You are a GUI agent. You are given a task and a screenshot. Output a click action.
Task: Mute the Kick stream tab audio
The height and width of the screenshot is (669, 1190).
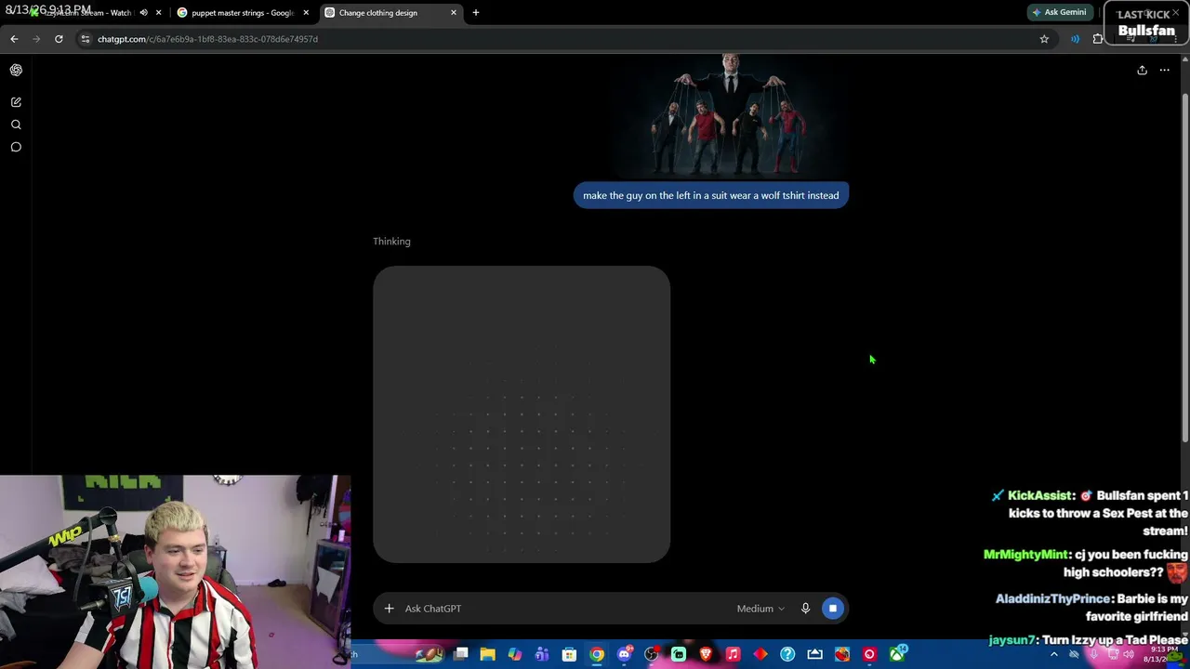coord(143,13)
